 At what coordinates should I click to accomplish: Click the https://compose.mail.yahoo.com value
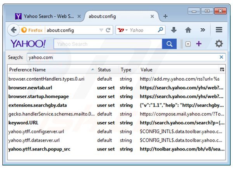click(182, 114)
